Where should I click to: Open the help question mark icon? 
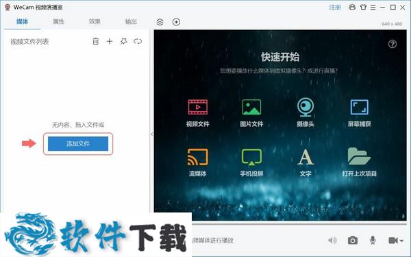[393, 44]
